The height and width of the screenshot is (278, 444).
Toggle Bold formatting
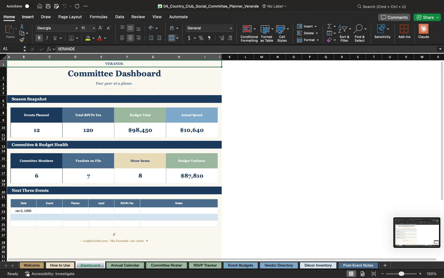point(39,38)
